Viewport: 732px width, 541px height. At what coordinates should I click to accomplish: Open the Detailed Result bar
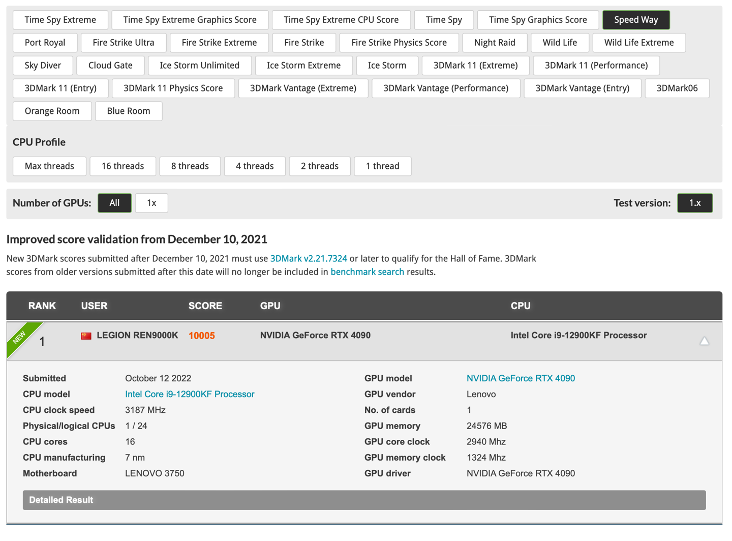pyautogui.click(x=364, y=500)
